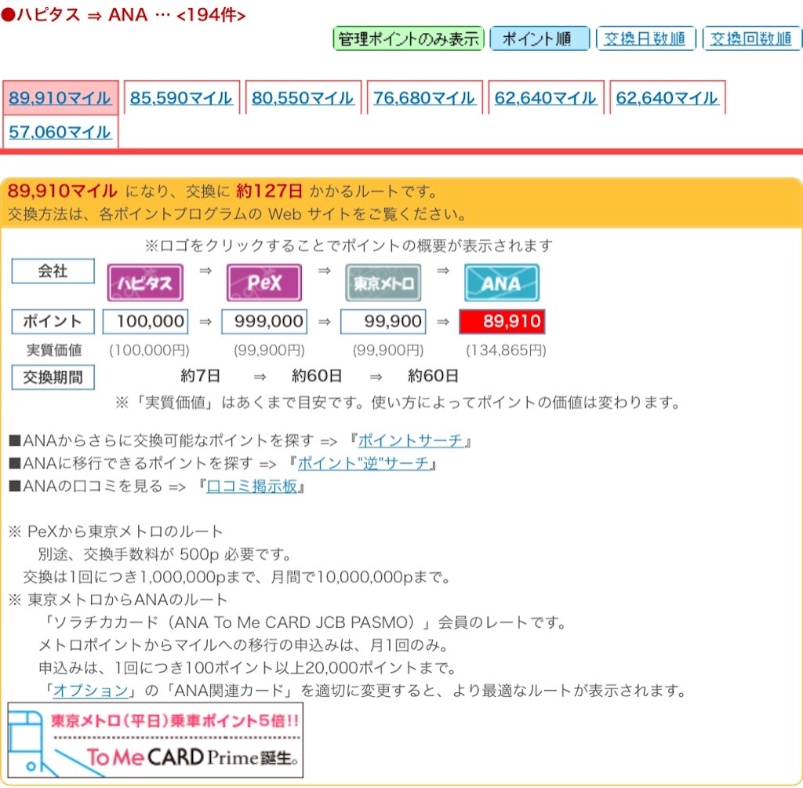Sort by 交換日数順

coord(645,38)
